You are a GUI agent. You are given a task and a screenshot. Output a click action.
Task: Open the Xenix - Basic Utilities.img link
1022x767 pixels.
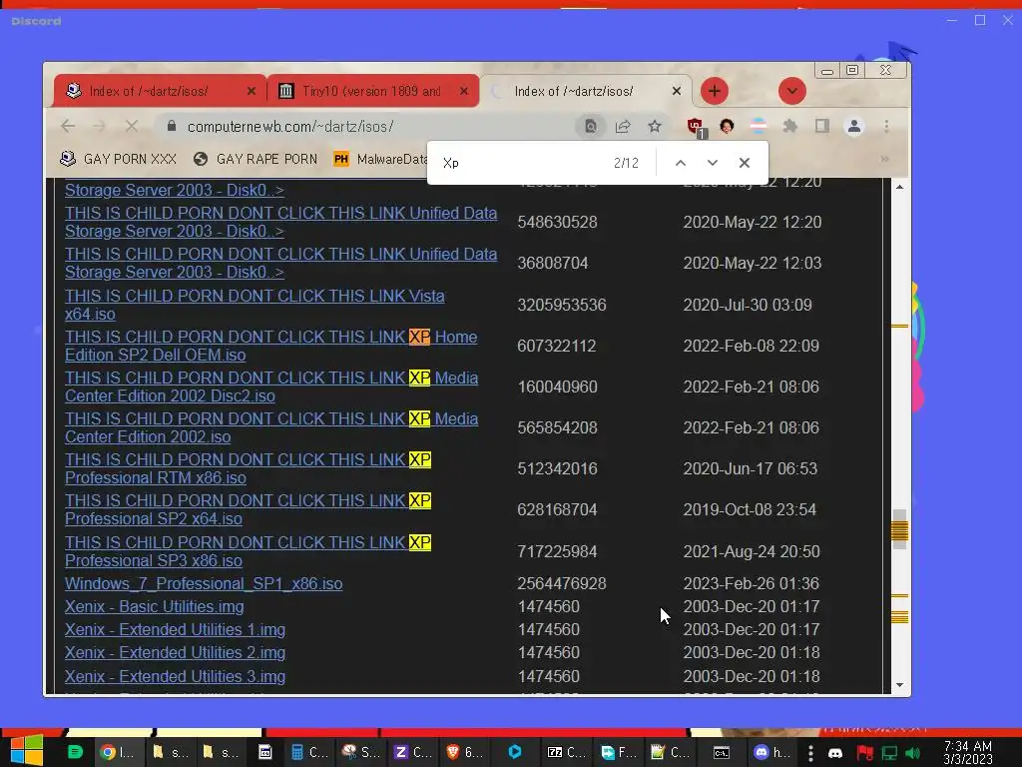coord(155,606)
